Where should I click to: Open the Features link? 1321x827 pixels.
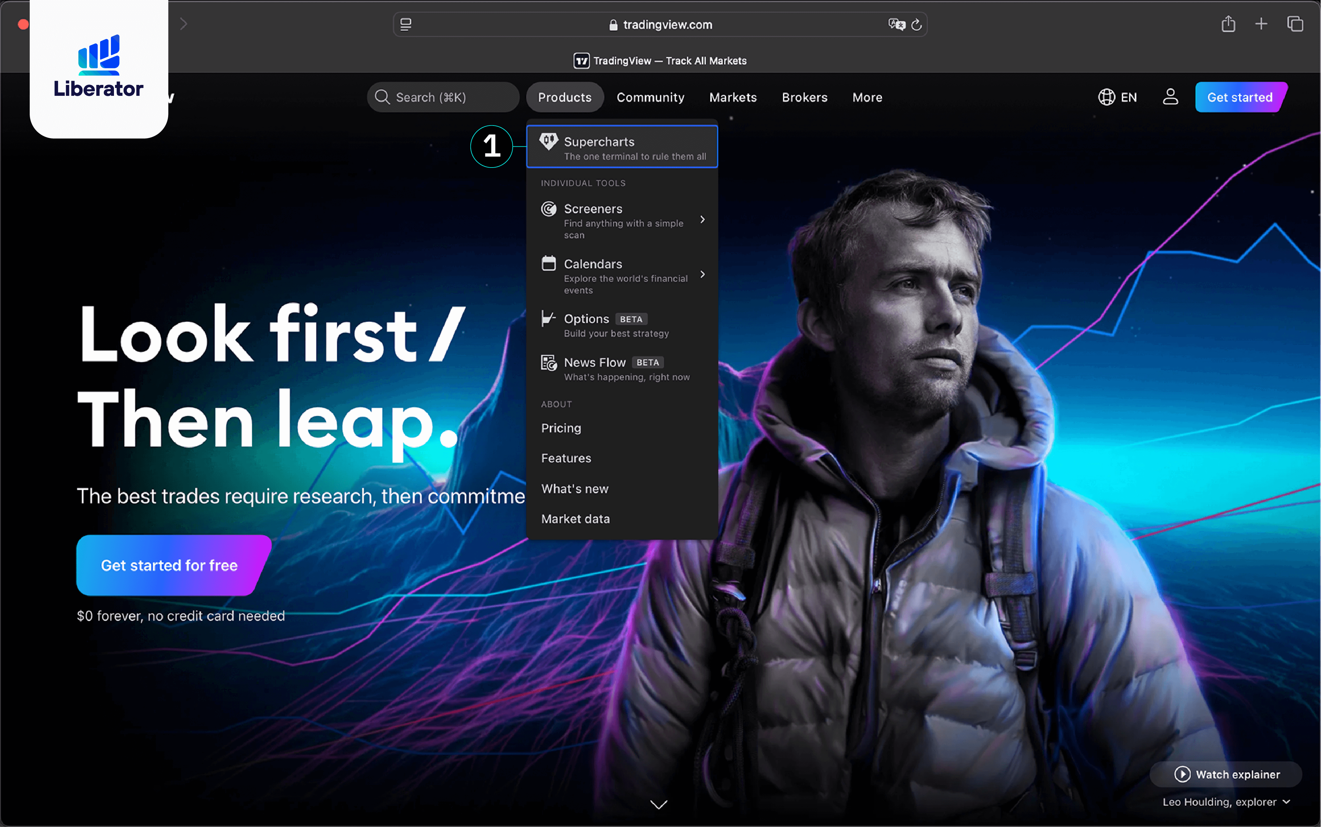tap(566, 458)
